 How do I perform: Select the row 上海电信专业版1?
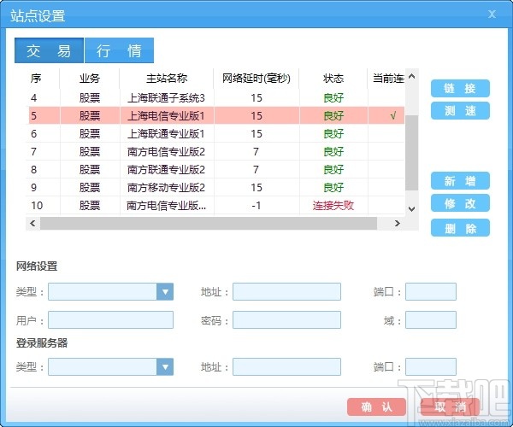(x=215, y=115)
